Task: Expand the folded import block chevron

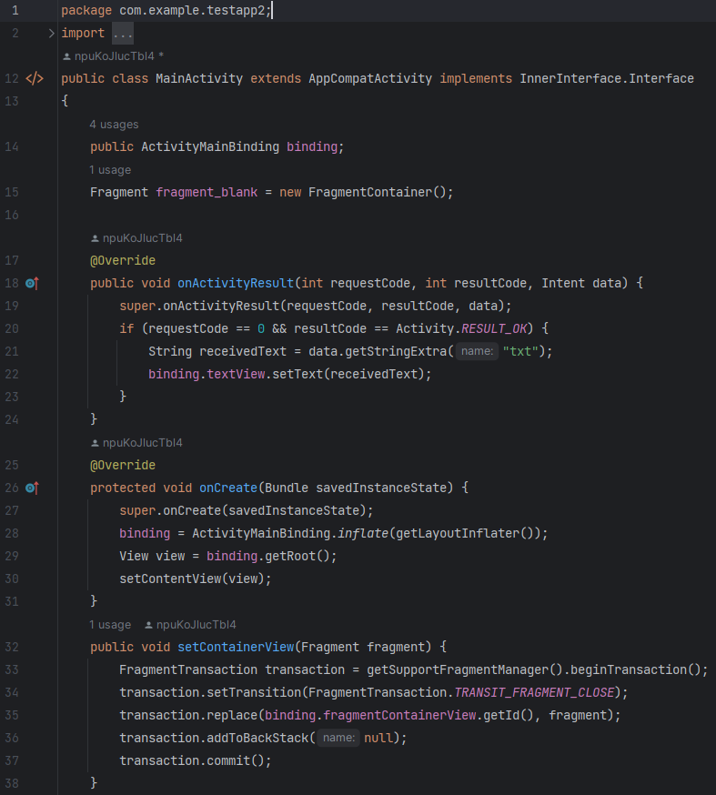Action: pyautogui.click(x=51, y=34)
